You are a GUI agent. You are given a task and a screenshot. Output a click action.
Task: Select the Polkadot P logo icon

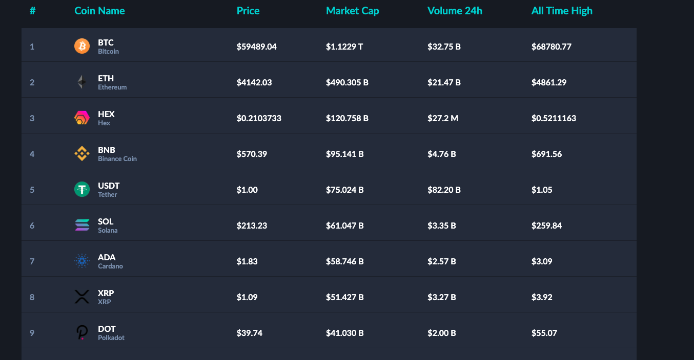(x=82, y=333)
